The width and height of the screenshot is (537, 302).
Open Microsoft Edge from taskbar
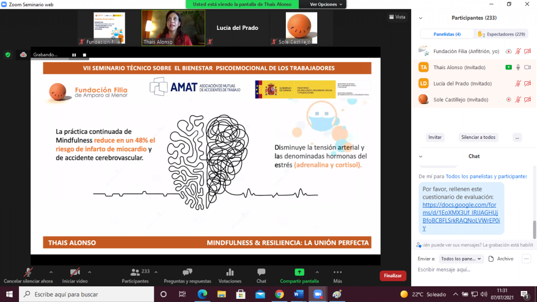[202, 294]
